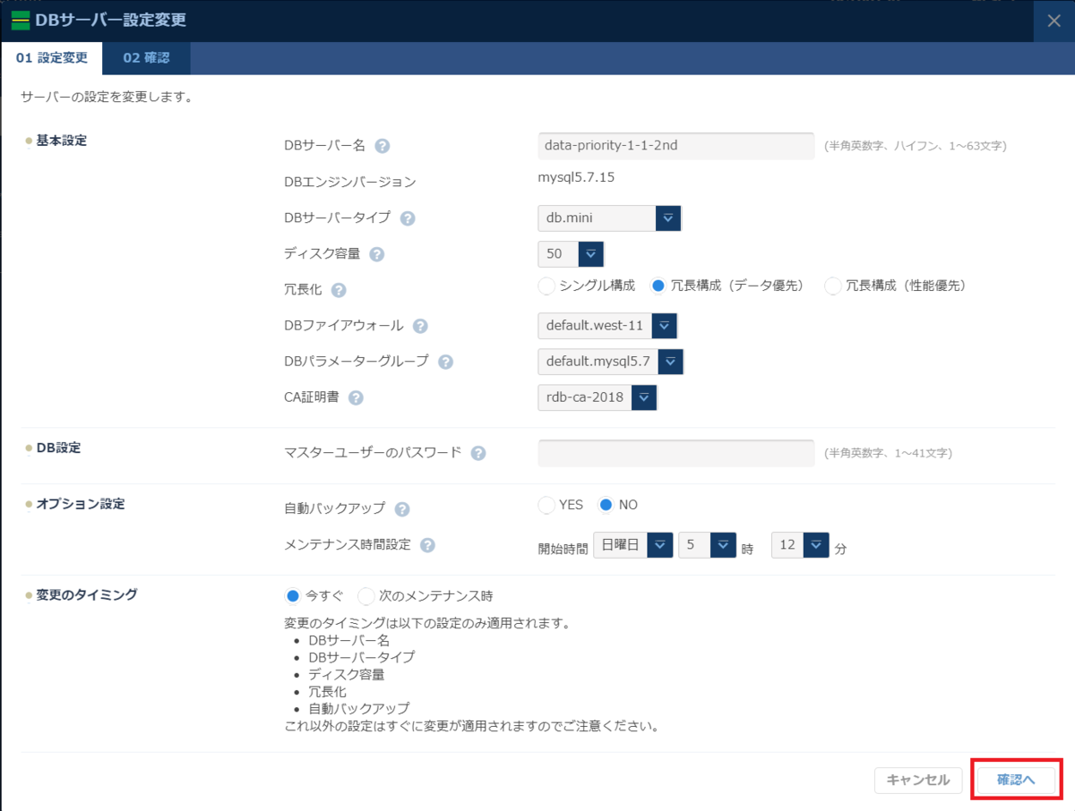Open help for 自動バックアップ

pos(402,508)
